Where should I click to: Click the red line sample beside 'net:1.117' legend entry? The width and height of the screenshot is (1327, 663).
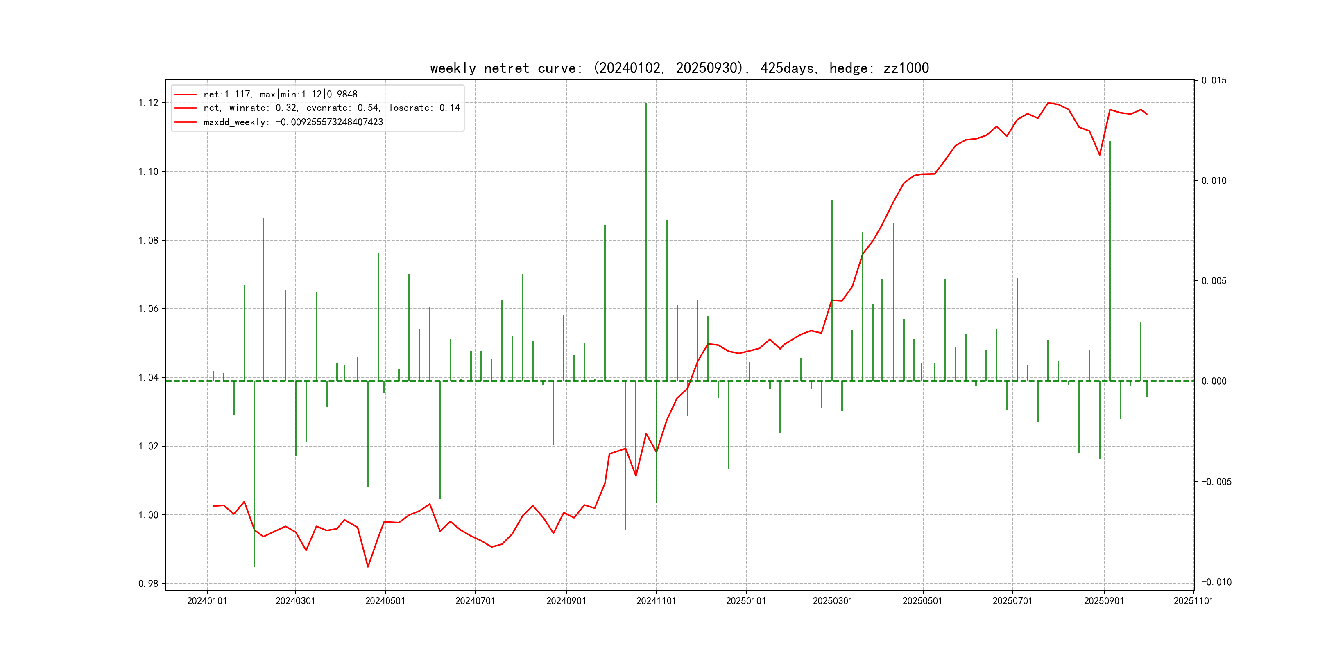click(x=186, y=95)
